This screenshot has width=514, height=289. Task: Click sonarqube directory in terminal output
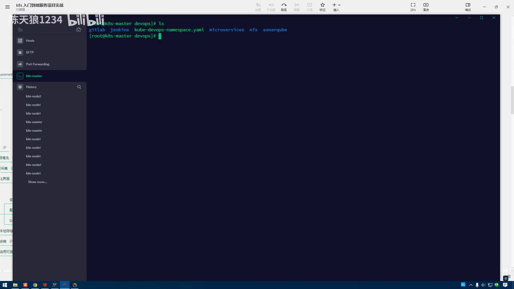tap(275, 30)
